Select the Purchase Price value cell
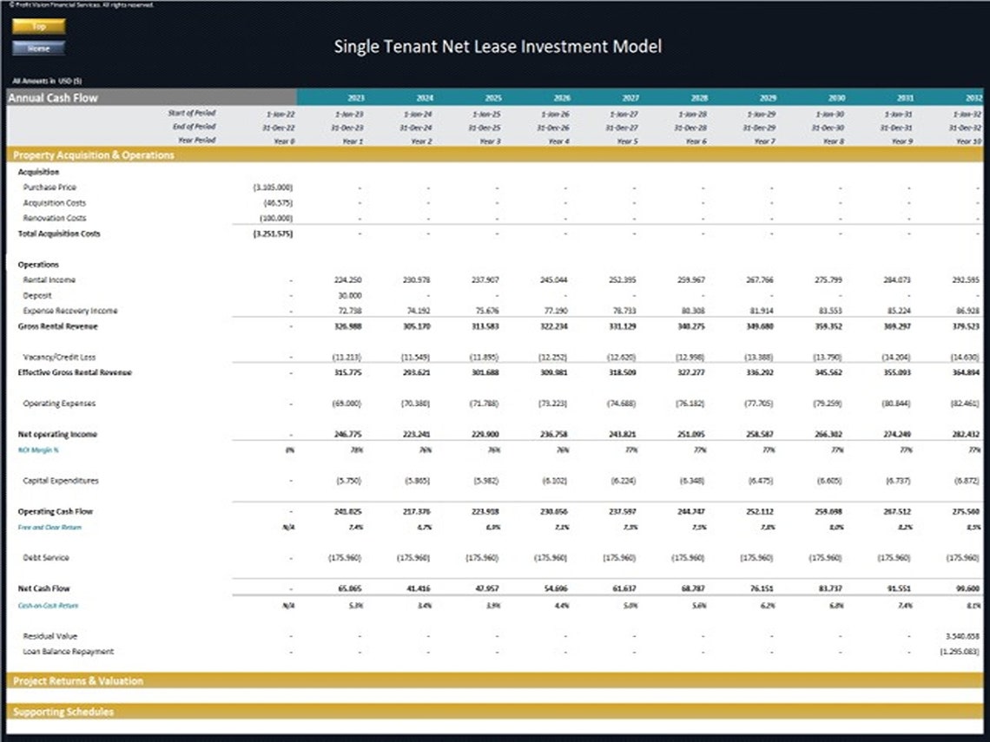Image resolution: width=990 pixels, height=742 pixels. (274, 187)
